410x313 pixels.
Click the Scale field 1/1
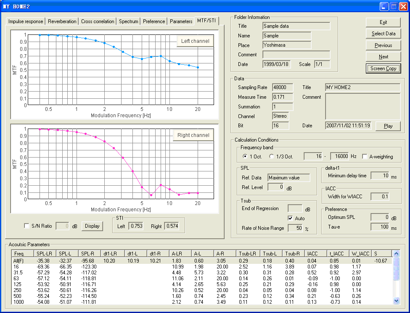(x=322, y=64)
